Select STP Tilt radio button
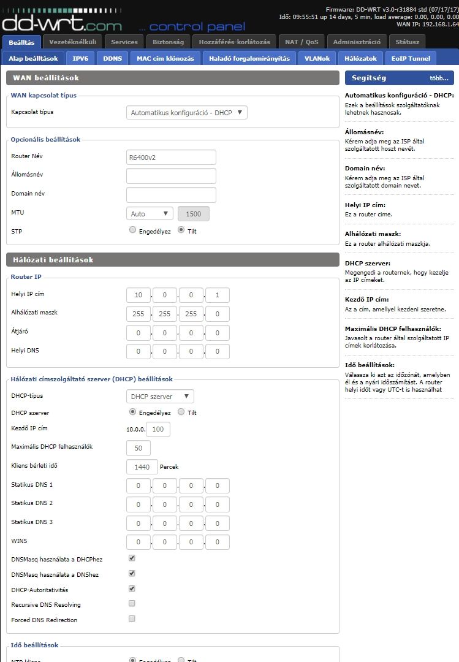The width and height of the screenshot is (459, 662). (181, 230)
